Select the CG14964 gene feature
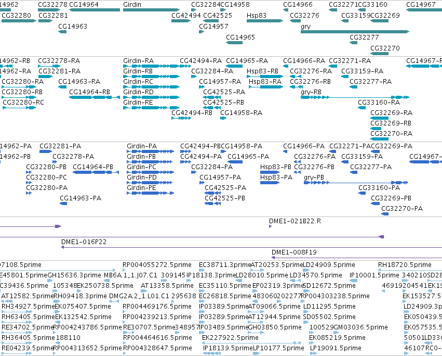The image size is (442, 356). click(95, 10)
